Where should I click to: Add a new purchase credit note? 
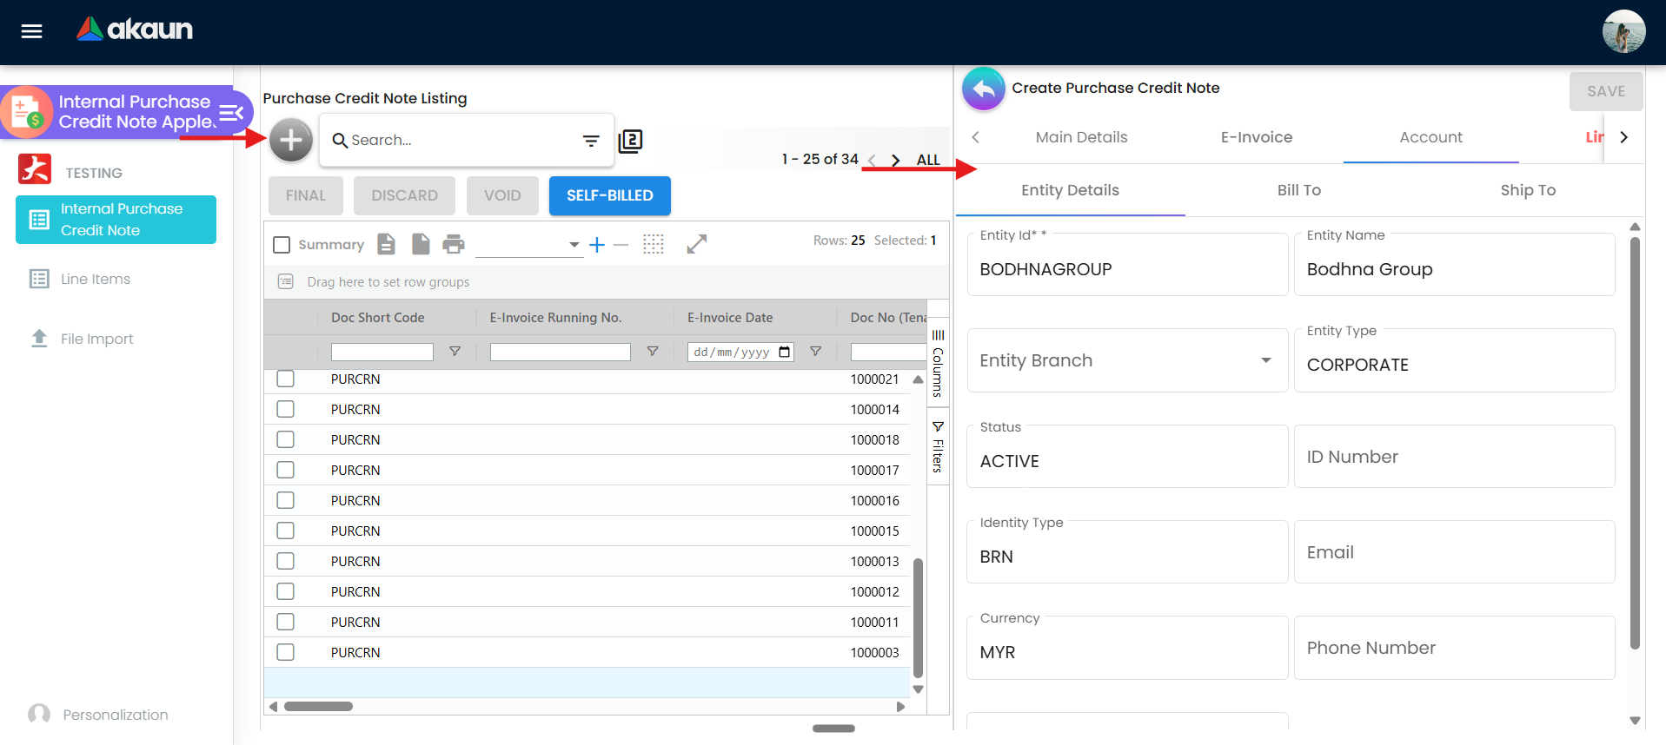tap(291, 140)
